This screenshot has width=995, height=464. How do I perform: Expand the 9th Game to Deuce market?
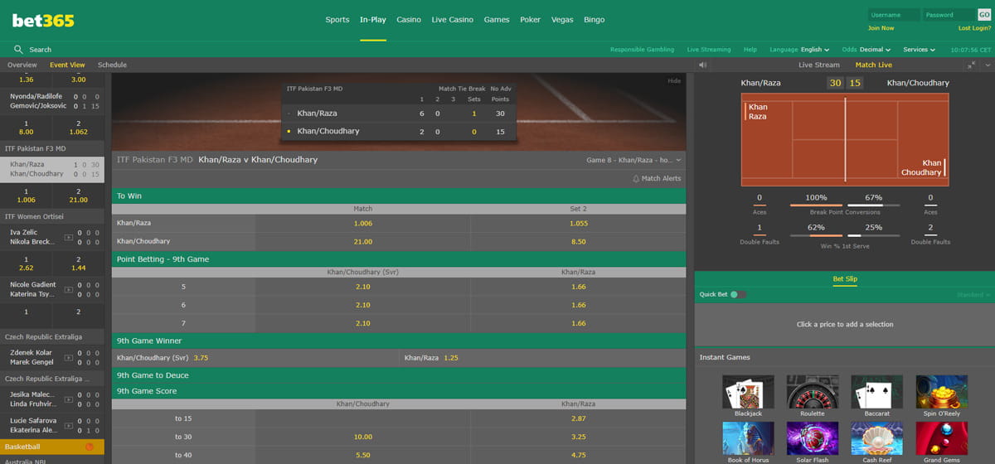[x=399, y=375]
